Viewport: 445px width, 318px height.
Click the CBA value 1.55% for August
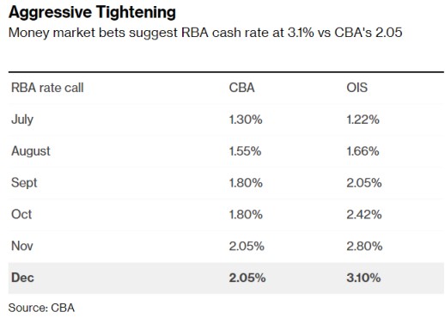[245, 151]
